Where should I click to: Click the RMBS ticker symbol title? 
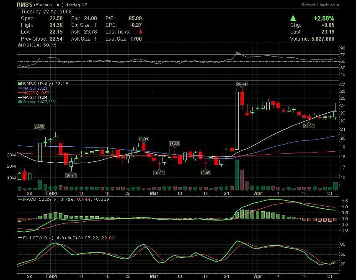coord(25,5)
